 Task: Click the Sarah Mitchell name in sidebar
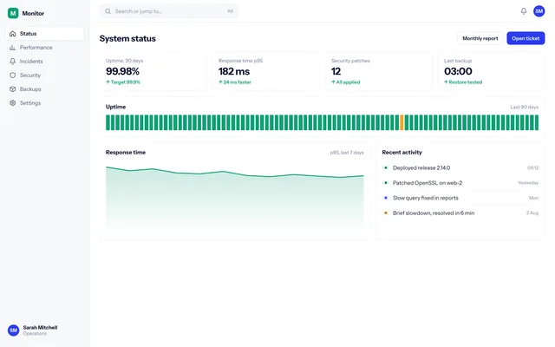pyautogui.click(x=40, y=328)
